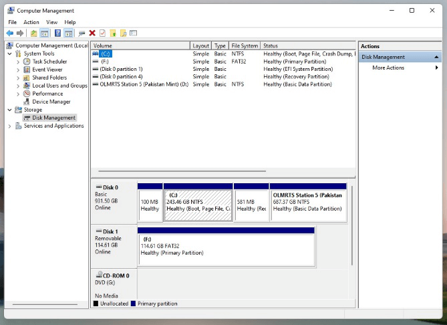The height and width of the screenshot is (325, 447).
Task: Select the 243.46 GB (C:) partition block
Action: pos(198,203)
